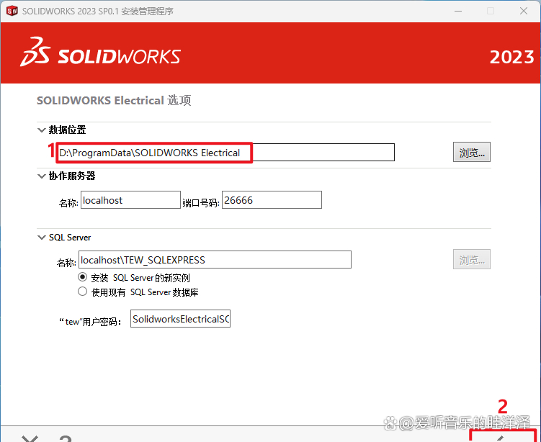Click the SOLIDWORKS app icon in title bar
The height and width of the screenshot is (442, 541).
click(12, 11)
